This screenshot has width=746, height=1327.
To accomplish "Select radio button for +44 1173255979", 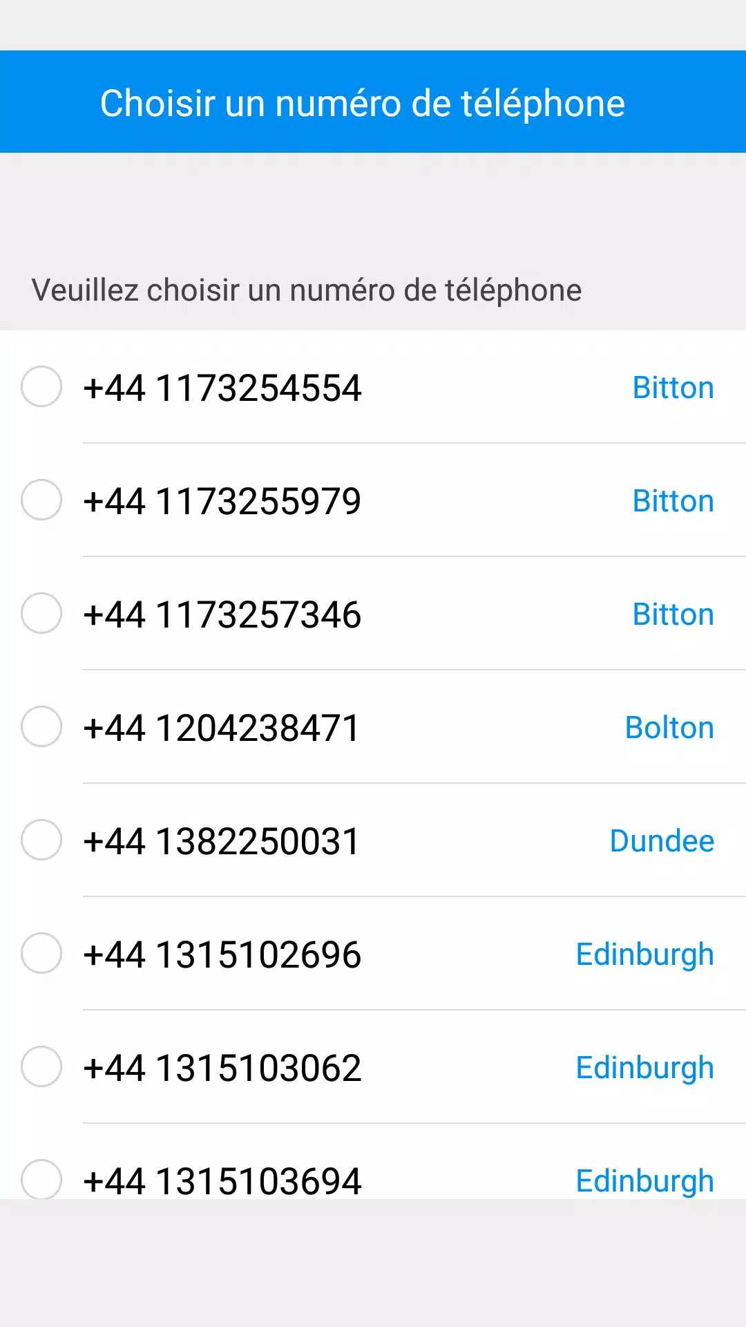I will [41, 500].
